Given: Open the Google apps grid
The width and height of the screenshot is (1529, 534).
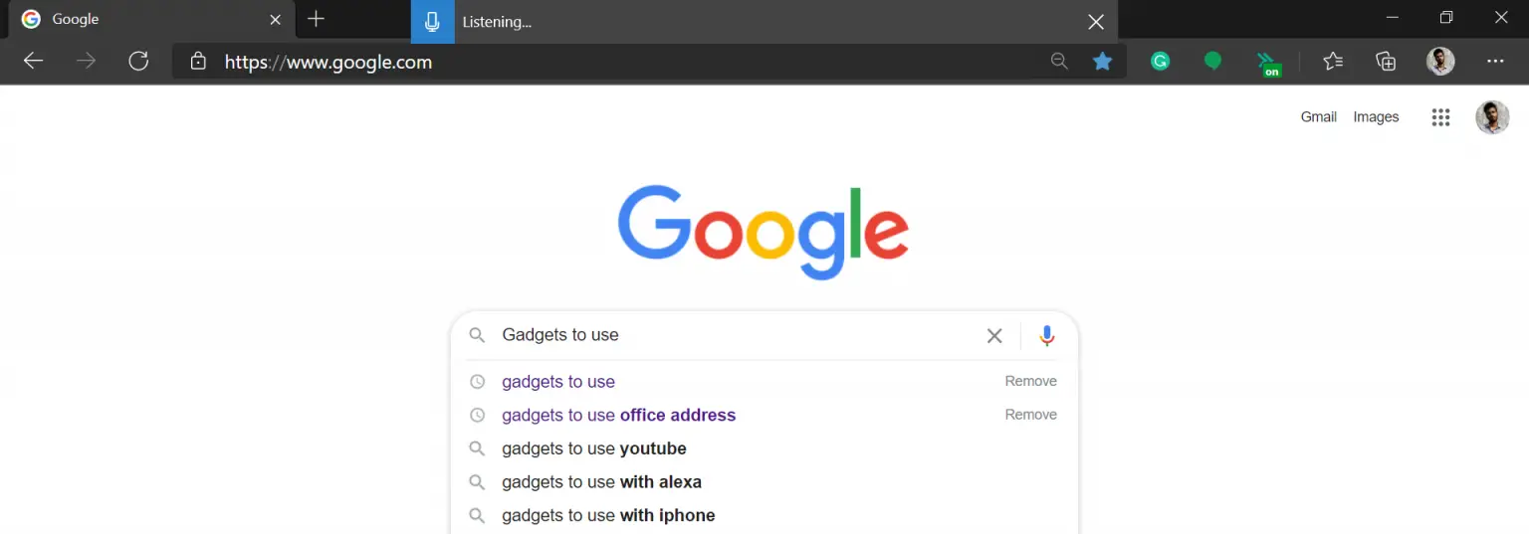Looking at the screenshot, I should point(1440,117).
